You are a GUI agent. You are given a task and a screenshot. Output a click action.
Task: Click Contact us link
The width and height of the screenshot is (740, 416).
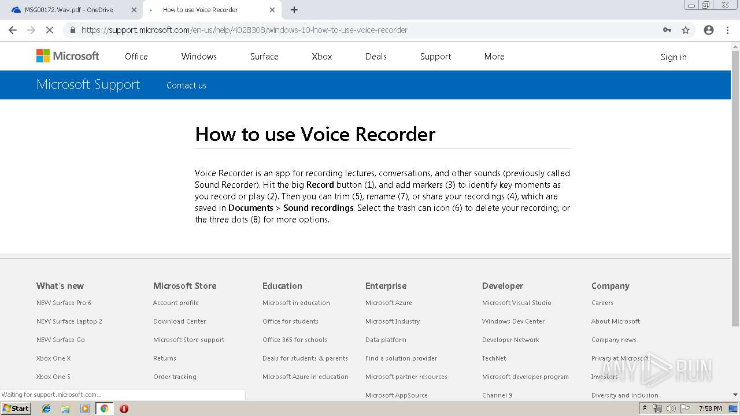(186, 86)
